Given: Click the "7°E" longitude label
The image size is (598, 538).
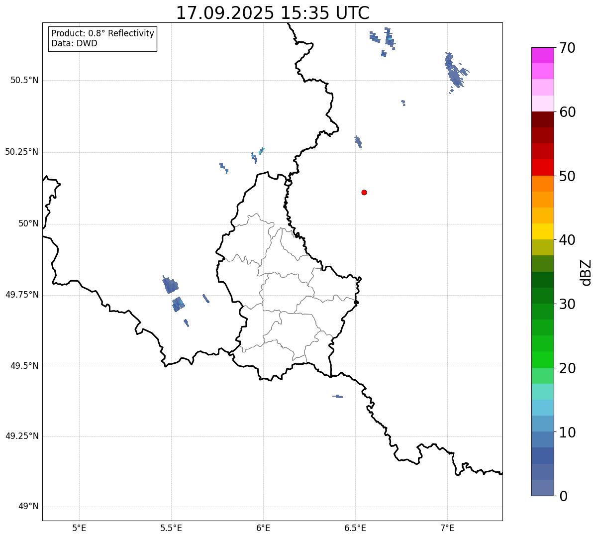Looking at the screenshot, I should [447, 528].
